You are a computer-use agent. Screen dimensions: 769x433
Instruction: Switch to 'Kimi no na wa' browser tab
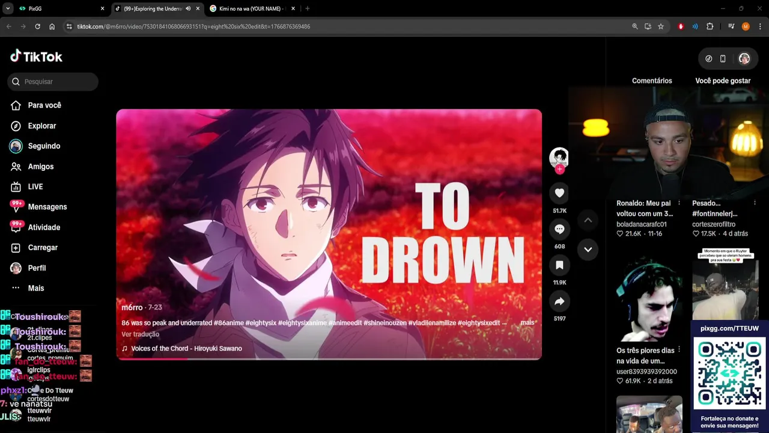pyautogui.click(x=252, y=8)
